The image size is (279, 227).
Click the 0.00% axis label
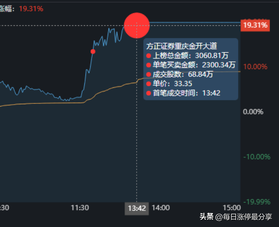pyautogui.click(x=253, y=112)
